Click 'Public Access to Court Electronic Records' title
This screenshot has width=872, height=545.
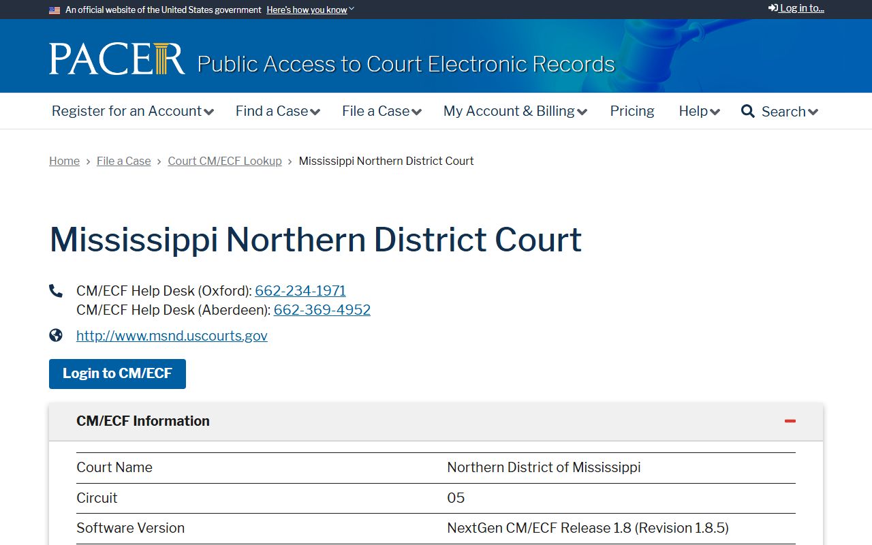(406, 64)
